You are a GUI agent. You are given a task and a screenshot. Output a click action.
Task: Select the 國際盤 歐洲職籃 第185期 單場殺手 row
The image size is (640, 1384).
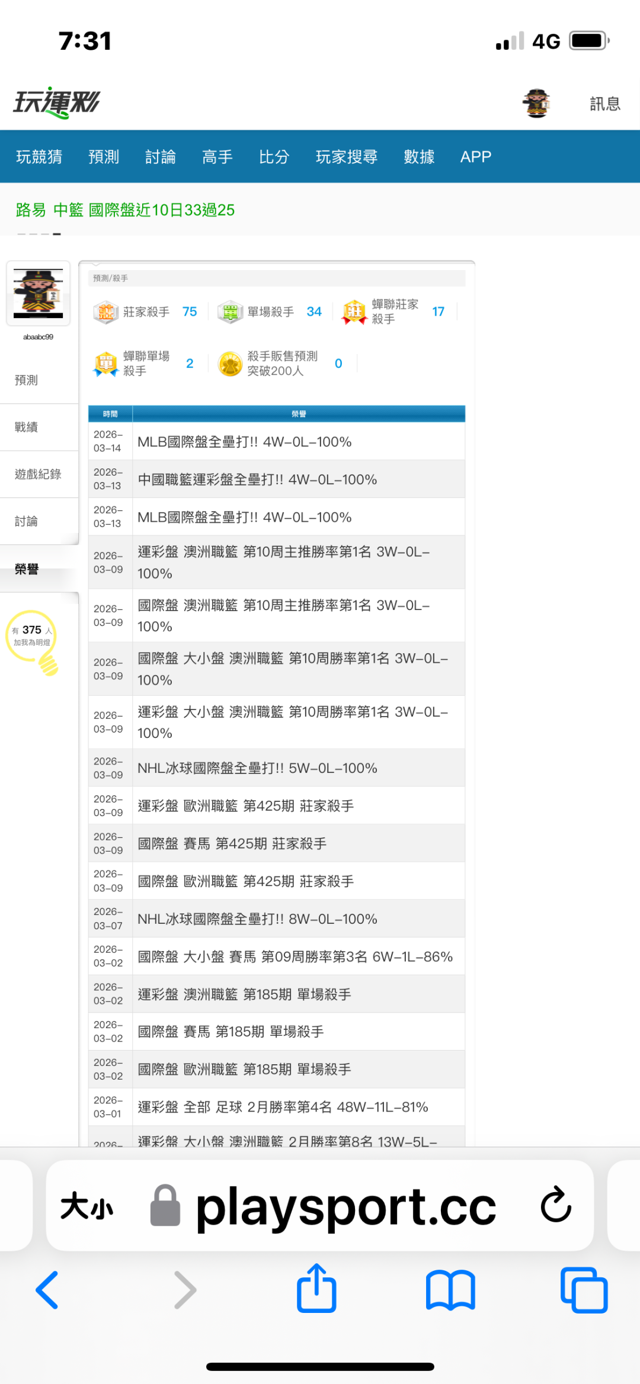coord(277,1070)
